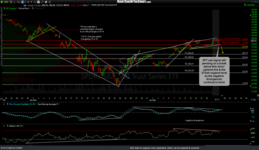Click the T3=245.37 target label
The image size is (259, 150).
point(189,64)
